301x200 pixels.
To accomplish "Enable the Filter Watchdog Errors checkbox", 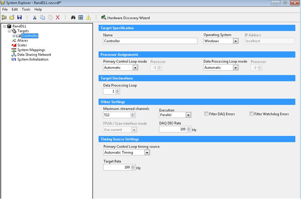I will (252, 114).
